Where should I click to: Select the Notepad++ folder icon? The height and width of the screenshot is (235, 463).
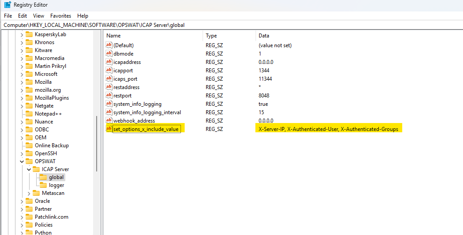[x=29, y=113]
